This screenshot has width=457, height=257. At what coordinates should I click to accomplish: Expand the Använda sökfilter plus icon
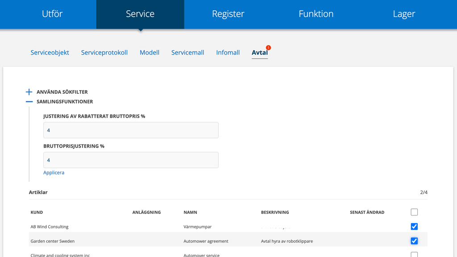tap(29, 92)
